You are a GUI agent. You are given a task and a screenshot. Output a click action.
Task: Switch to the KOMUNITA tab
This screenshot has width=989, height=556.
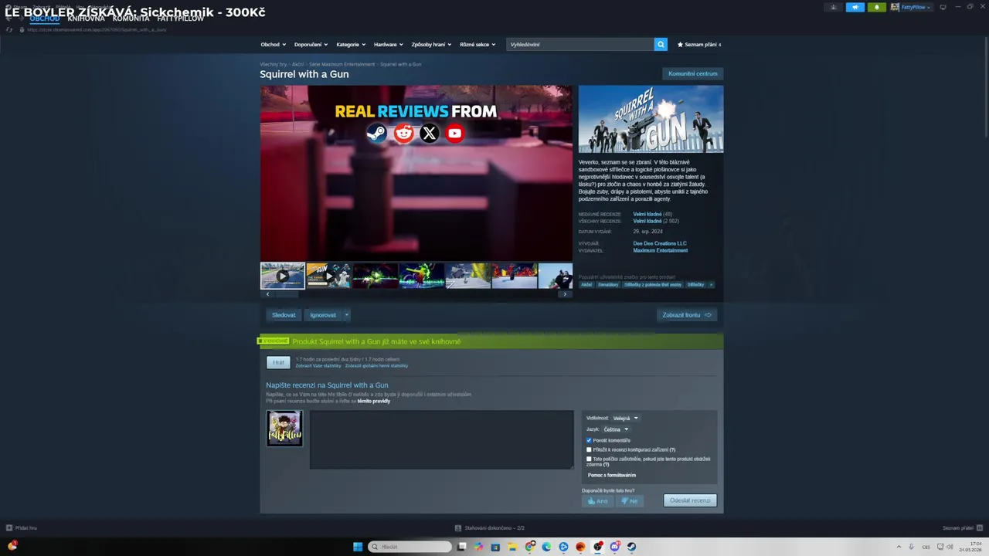[x=131, y=19]
